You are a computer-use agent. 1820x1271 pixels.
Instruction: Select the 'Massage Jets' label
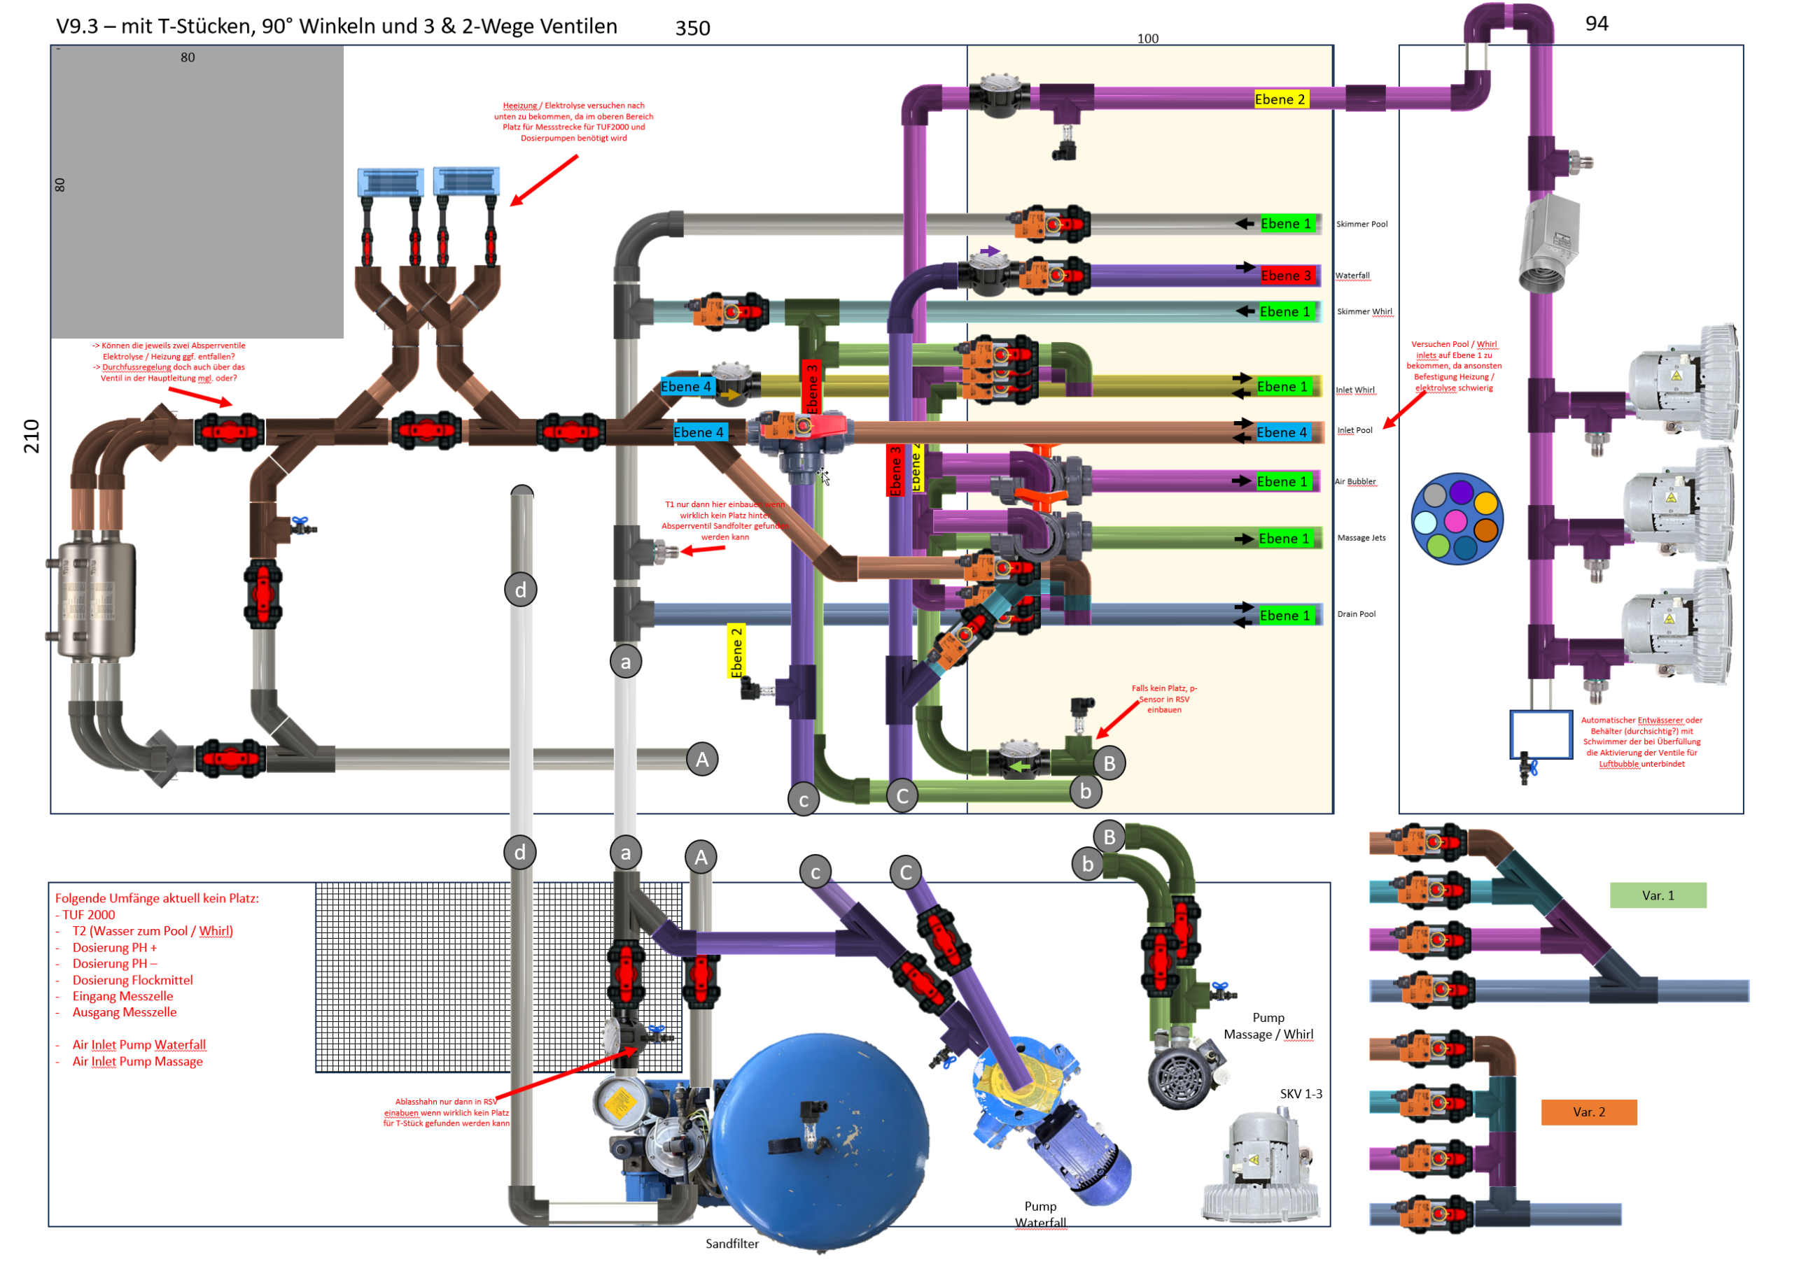coord(1361,538)
